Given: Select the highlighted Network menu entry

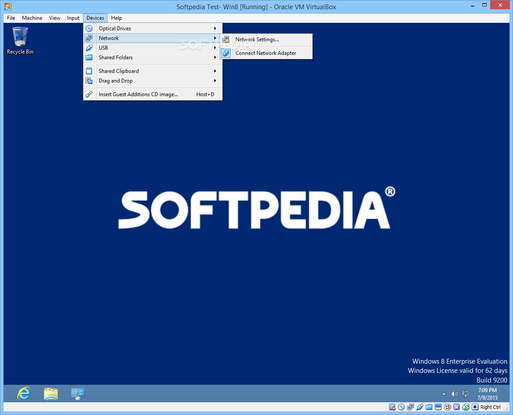Looking at the screenshot, I should [x=153, y=38].
